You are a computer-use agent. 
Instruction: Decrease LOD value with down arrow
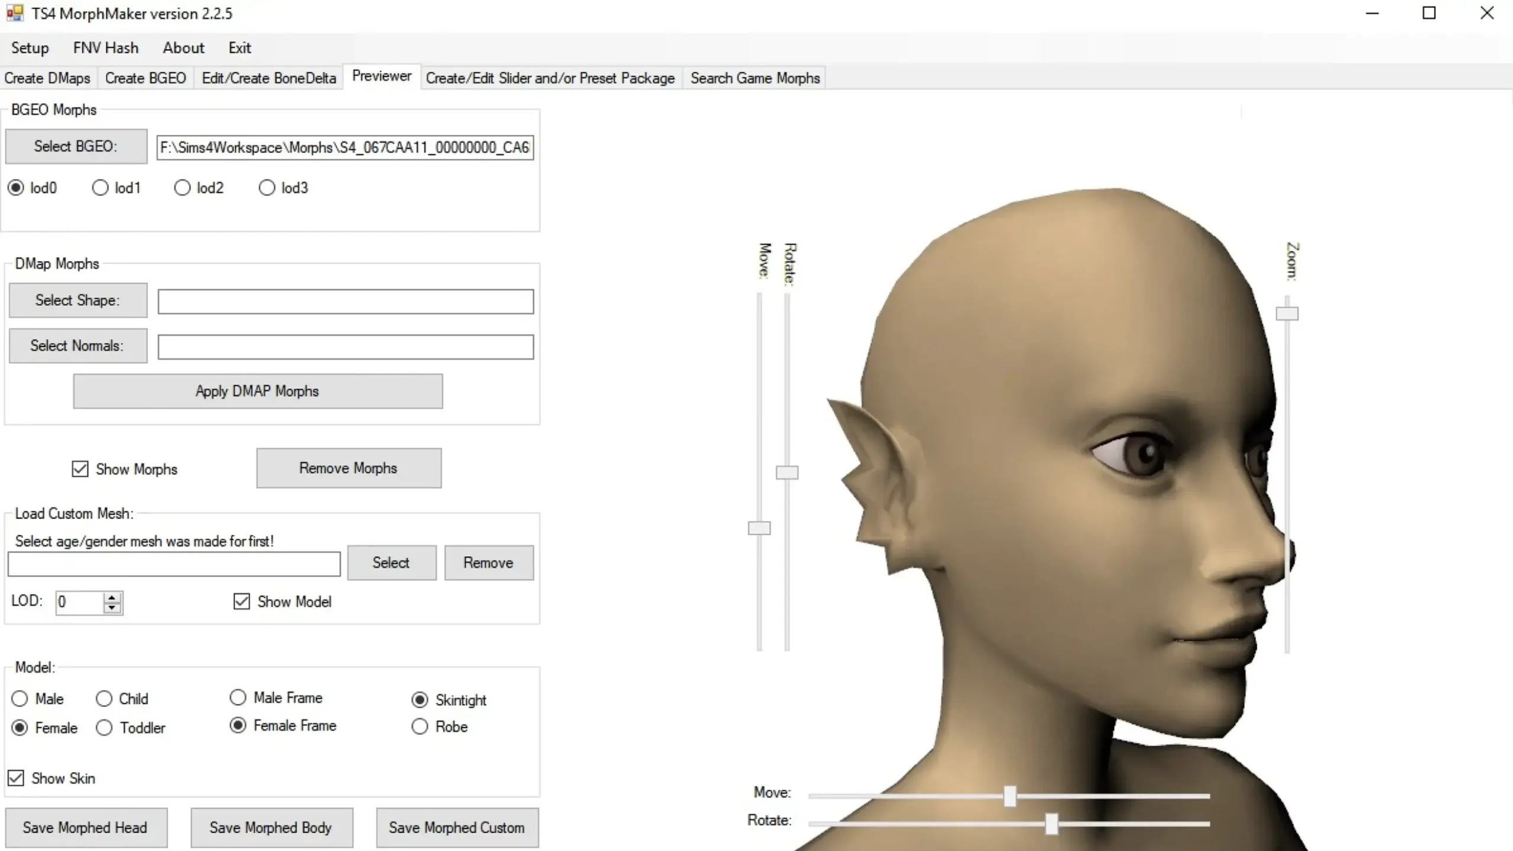coord(112,608)
